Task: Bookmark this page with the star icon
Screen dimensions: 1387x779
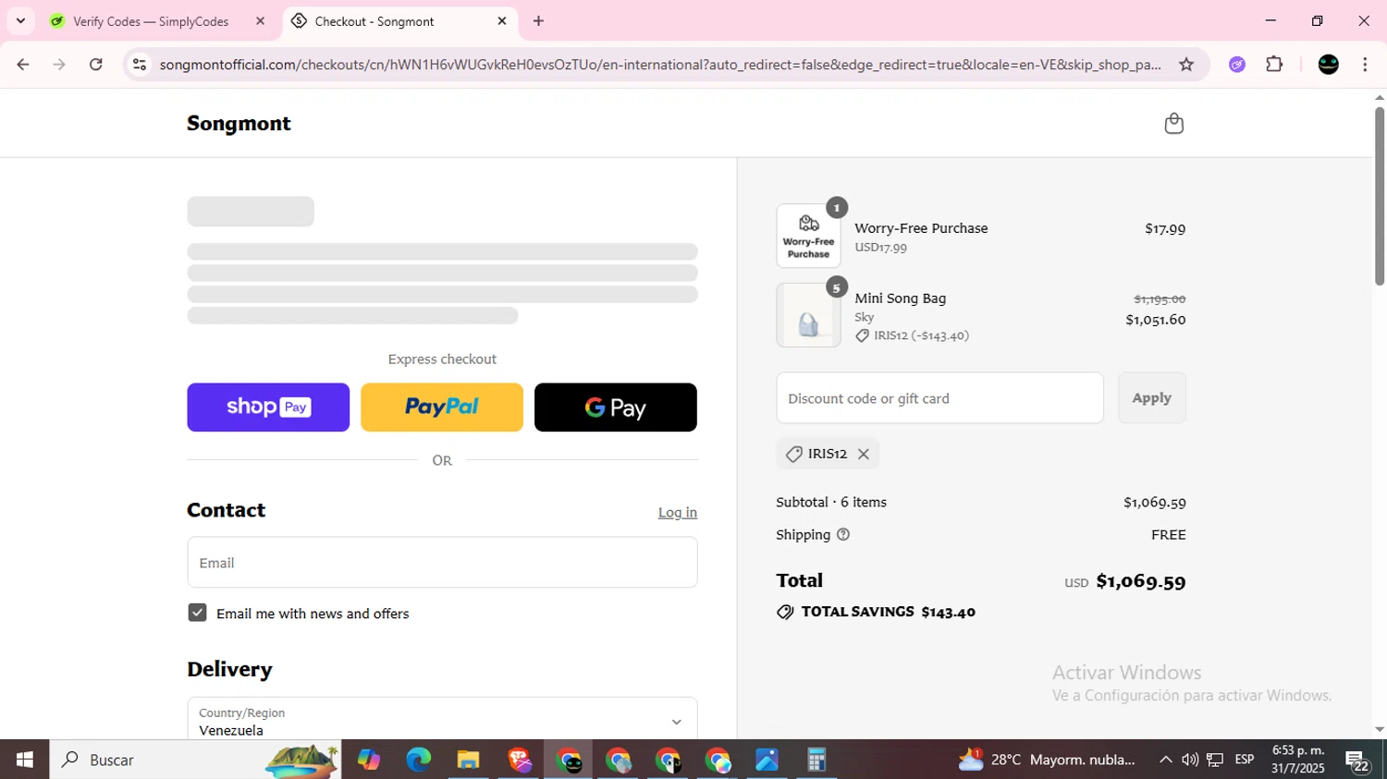Action: [x=1185, y=64]
